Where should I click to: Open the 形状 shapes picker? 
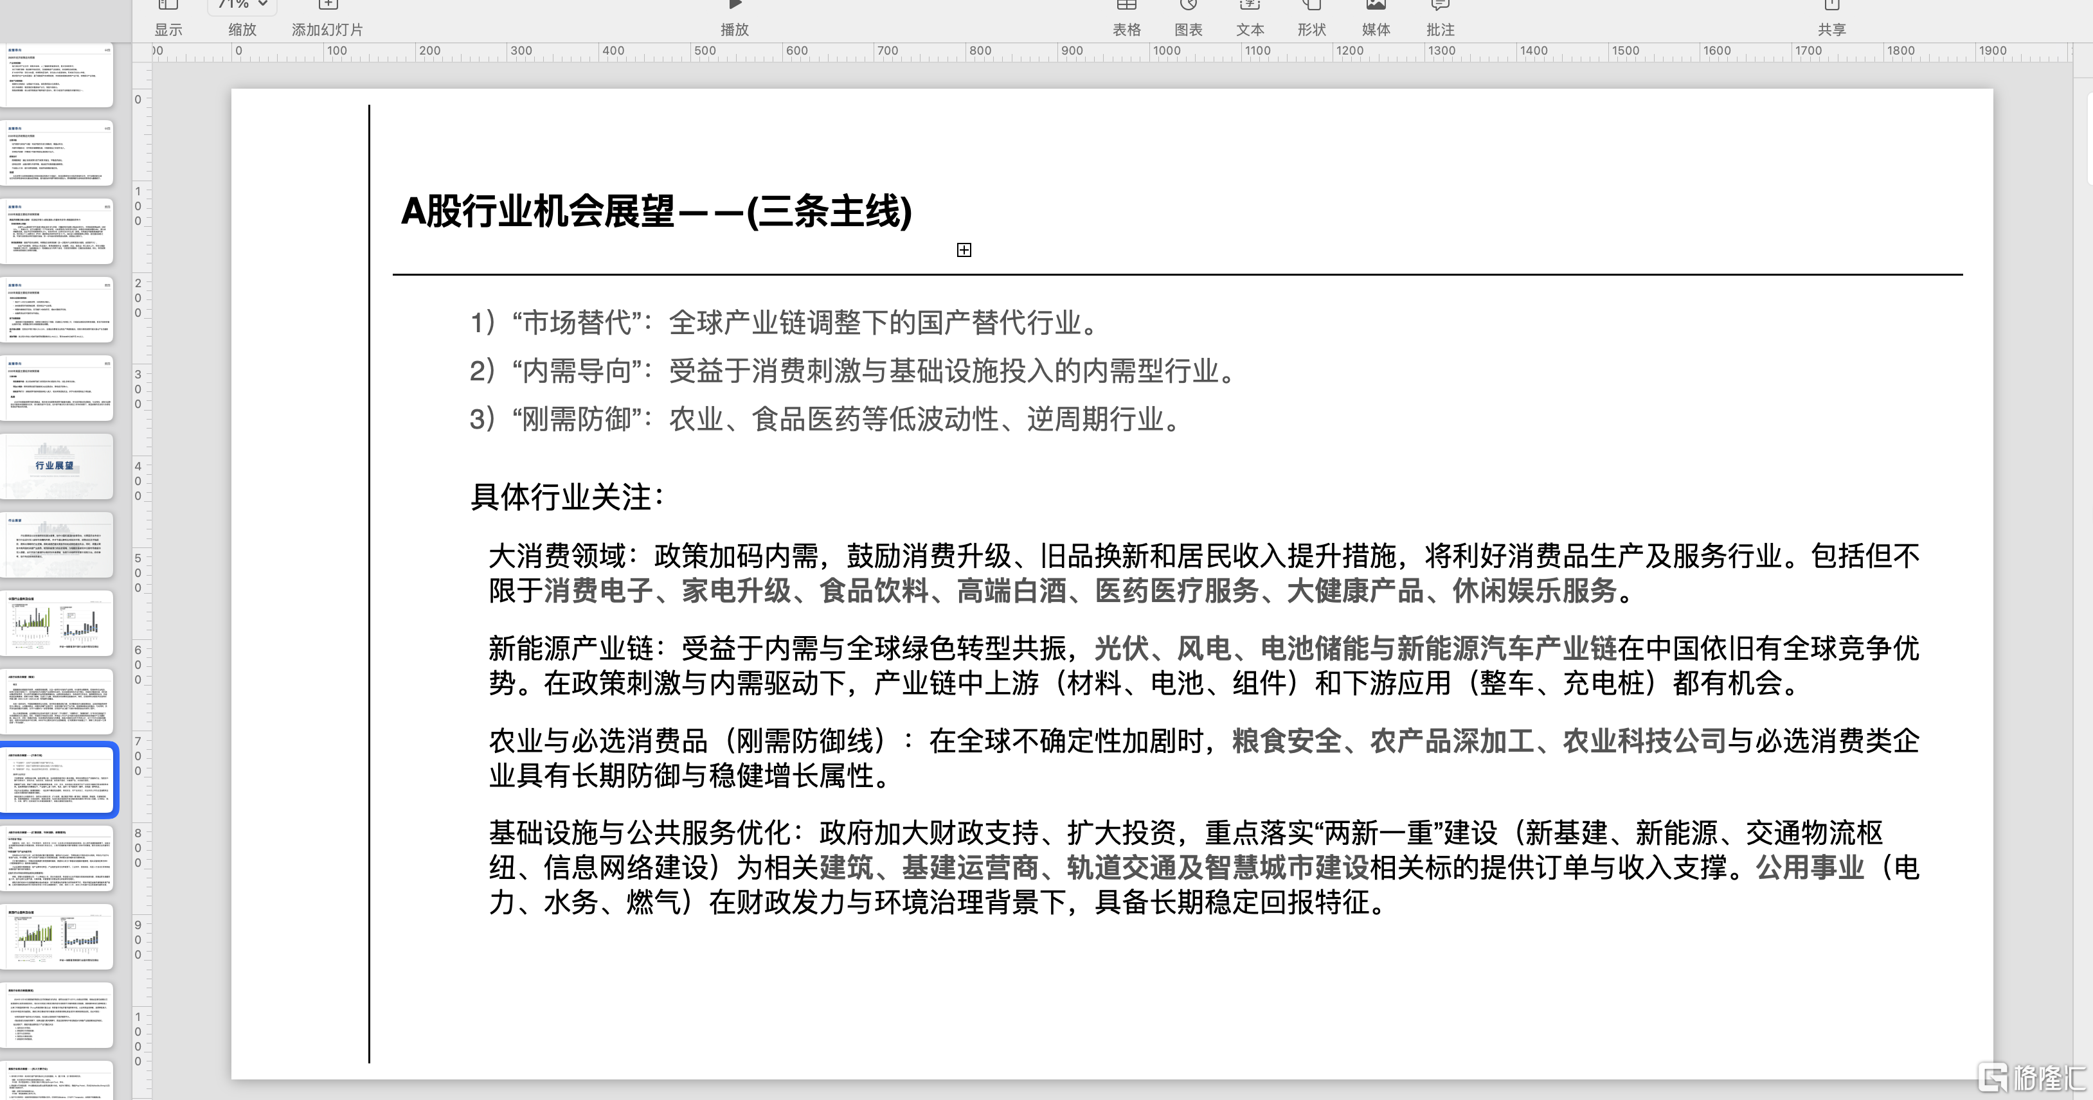[x=1311, y=19]
